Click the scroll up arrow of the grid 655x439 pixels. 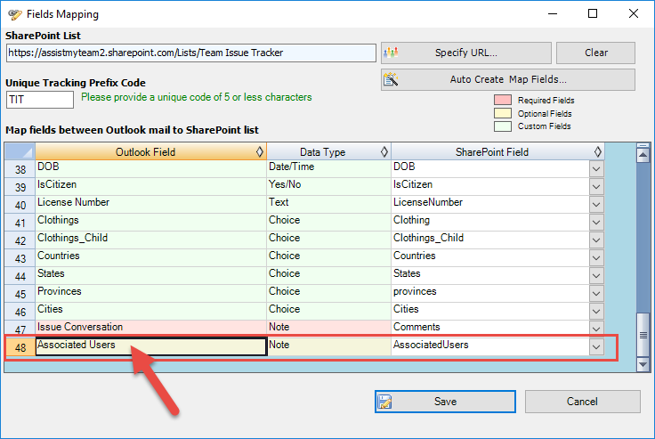643,153
